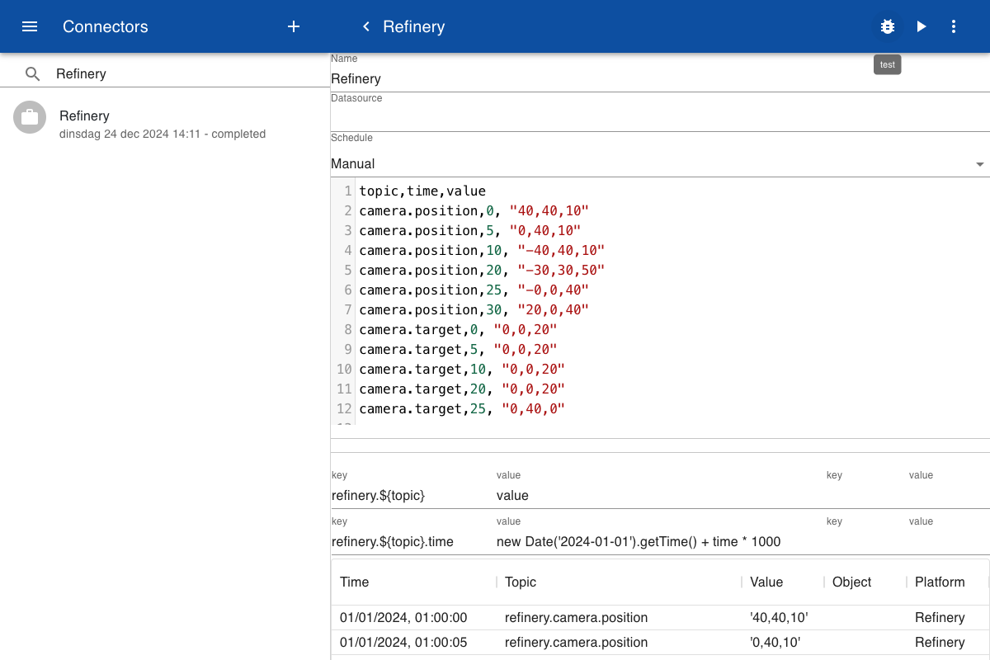Click the search magnifier icon
Viewport: 990px width, 660px height.
32,73
